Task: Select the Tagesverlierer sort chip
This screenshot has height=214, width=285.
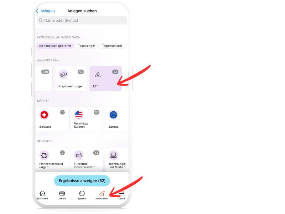Action: 112,46
